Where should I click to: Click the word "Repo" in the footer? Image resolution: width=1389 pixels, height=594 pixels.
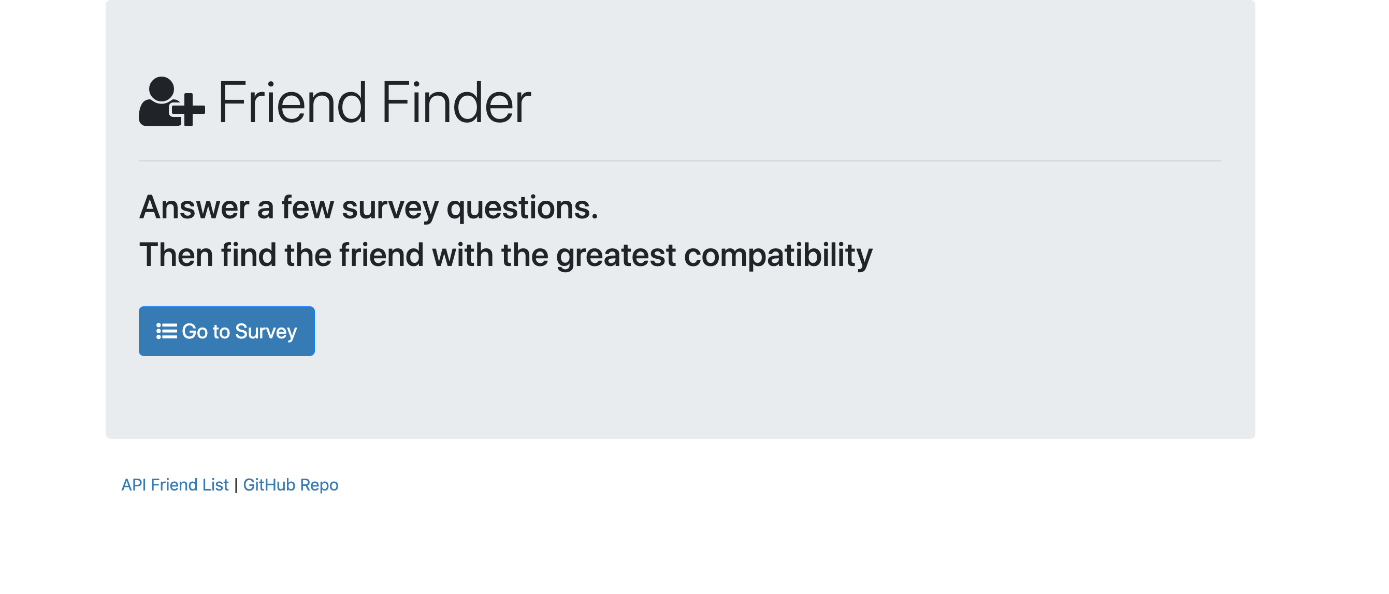click(319, 485)
